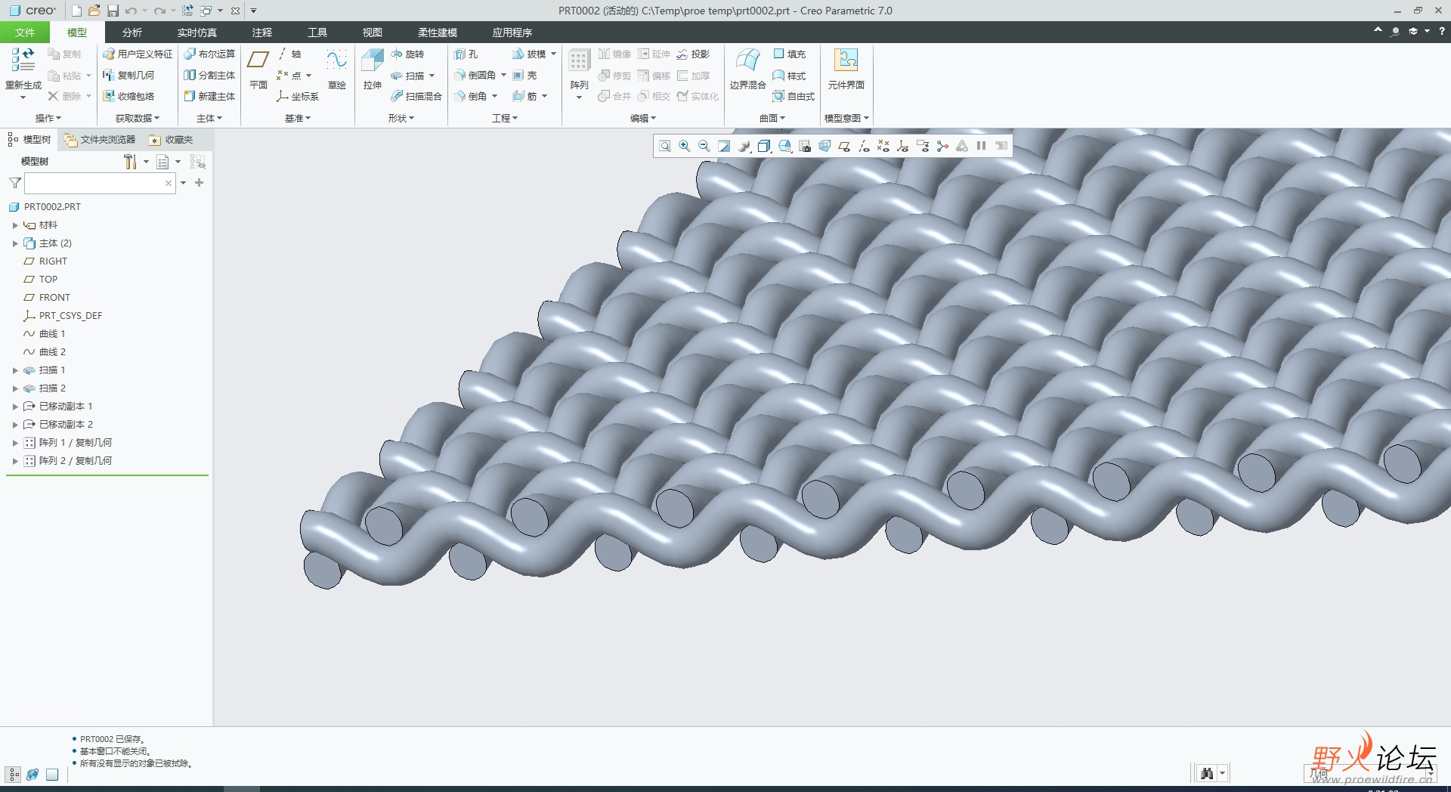The height and width of the screenshot is (792, 1451).
Task: Click the Undo arrow icon
Action: click(x=131, y=11)
